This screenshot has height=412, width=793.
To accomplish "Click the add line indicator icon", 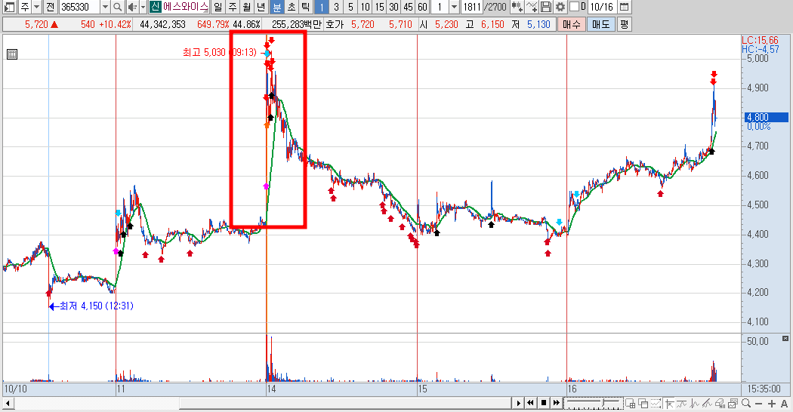I will pos(531,7).
